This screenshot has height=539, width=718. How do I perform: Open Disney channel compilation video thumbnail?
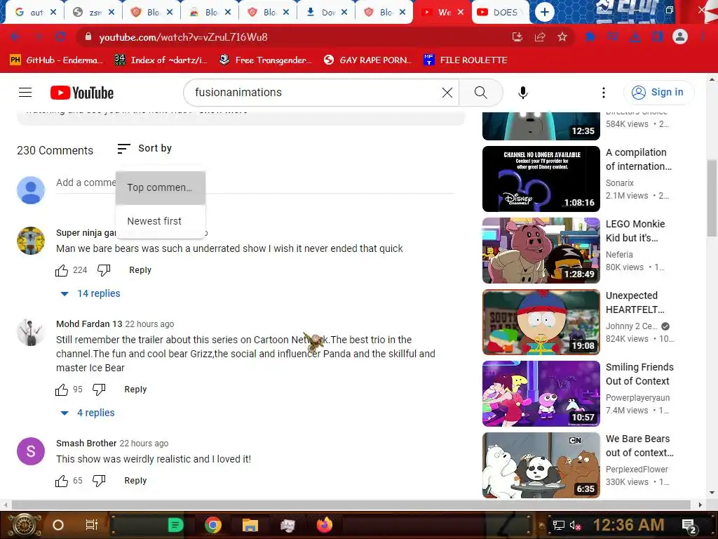(541, 179)
